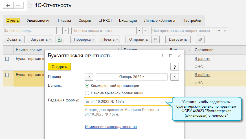Open the Печать dropdown button

click(x=109, y=40)
